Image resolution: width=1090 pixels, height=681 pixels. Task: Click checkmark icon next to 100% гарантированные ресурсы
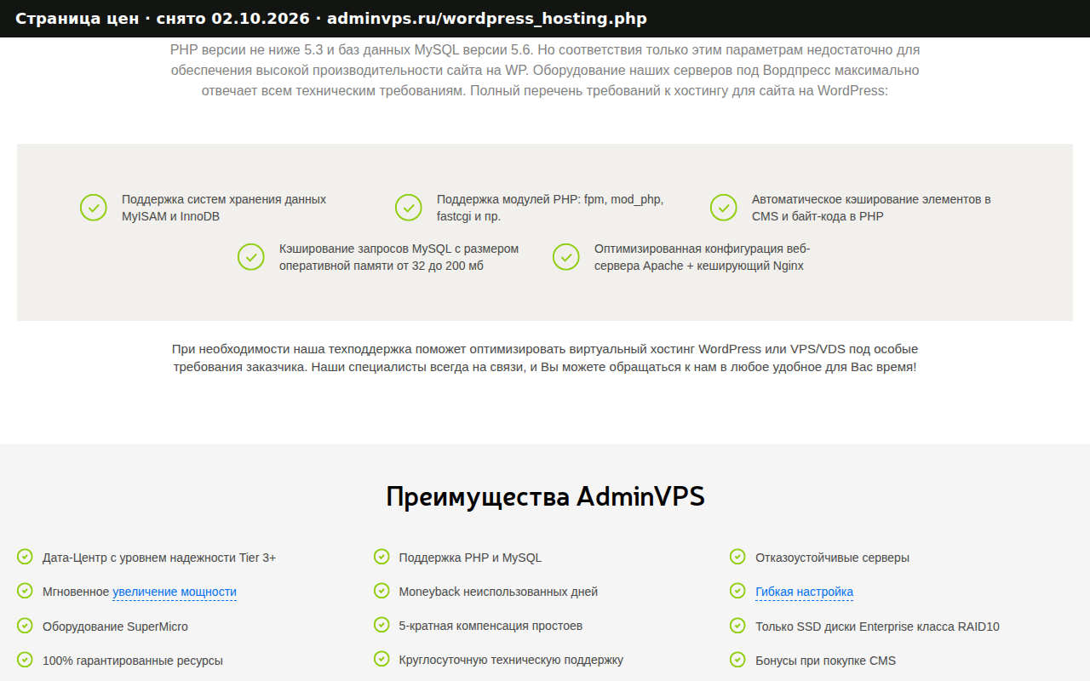pos(25,660)
